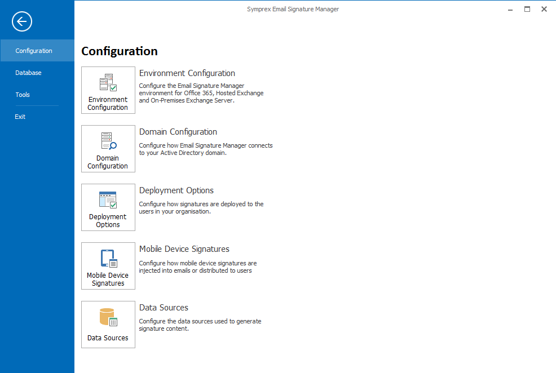Click the Active Directory domain description
Viewport: 556px width, 373px height.
pyautogui.click(x=206, y=149)
